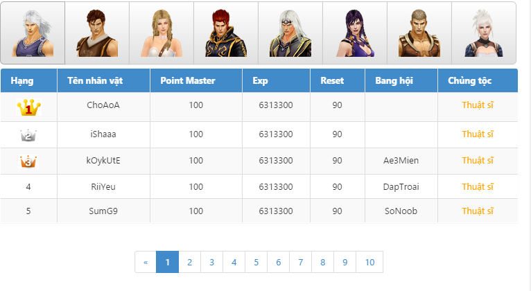Pick the red-haired character in dark armor

226,33
